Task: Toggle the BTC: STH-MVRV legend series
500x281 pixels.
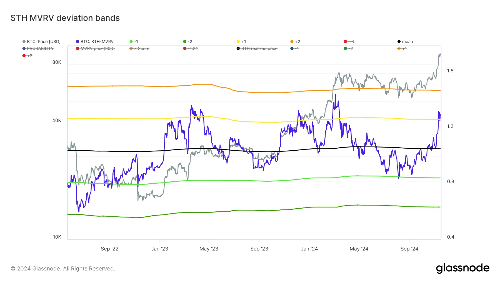Action: click(95, 42)
